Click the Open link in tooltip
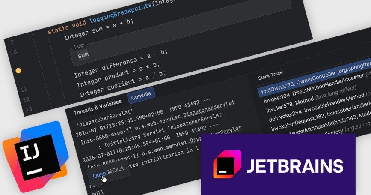The width and height of the screenshot is (371, 195). point(99,175)
